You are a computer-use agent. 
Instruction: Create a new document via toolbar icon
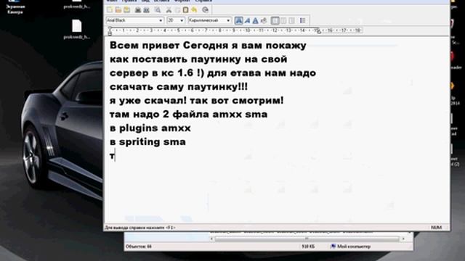click(110, 9)
